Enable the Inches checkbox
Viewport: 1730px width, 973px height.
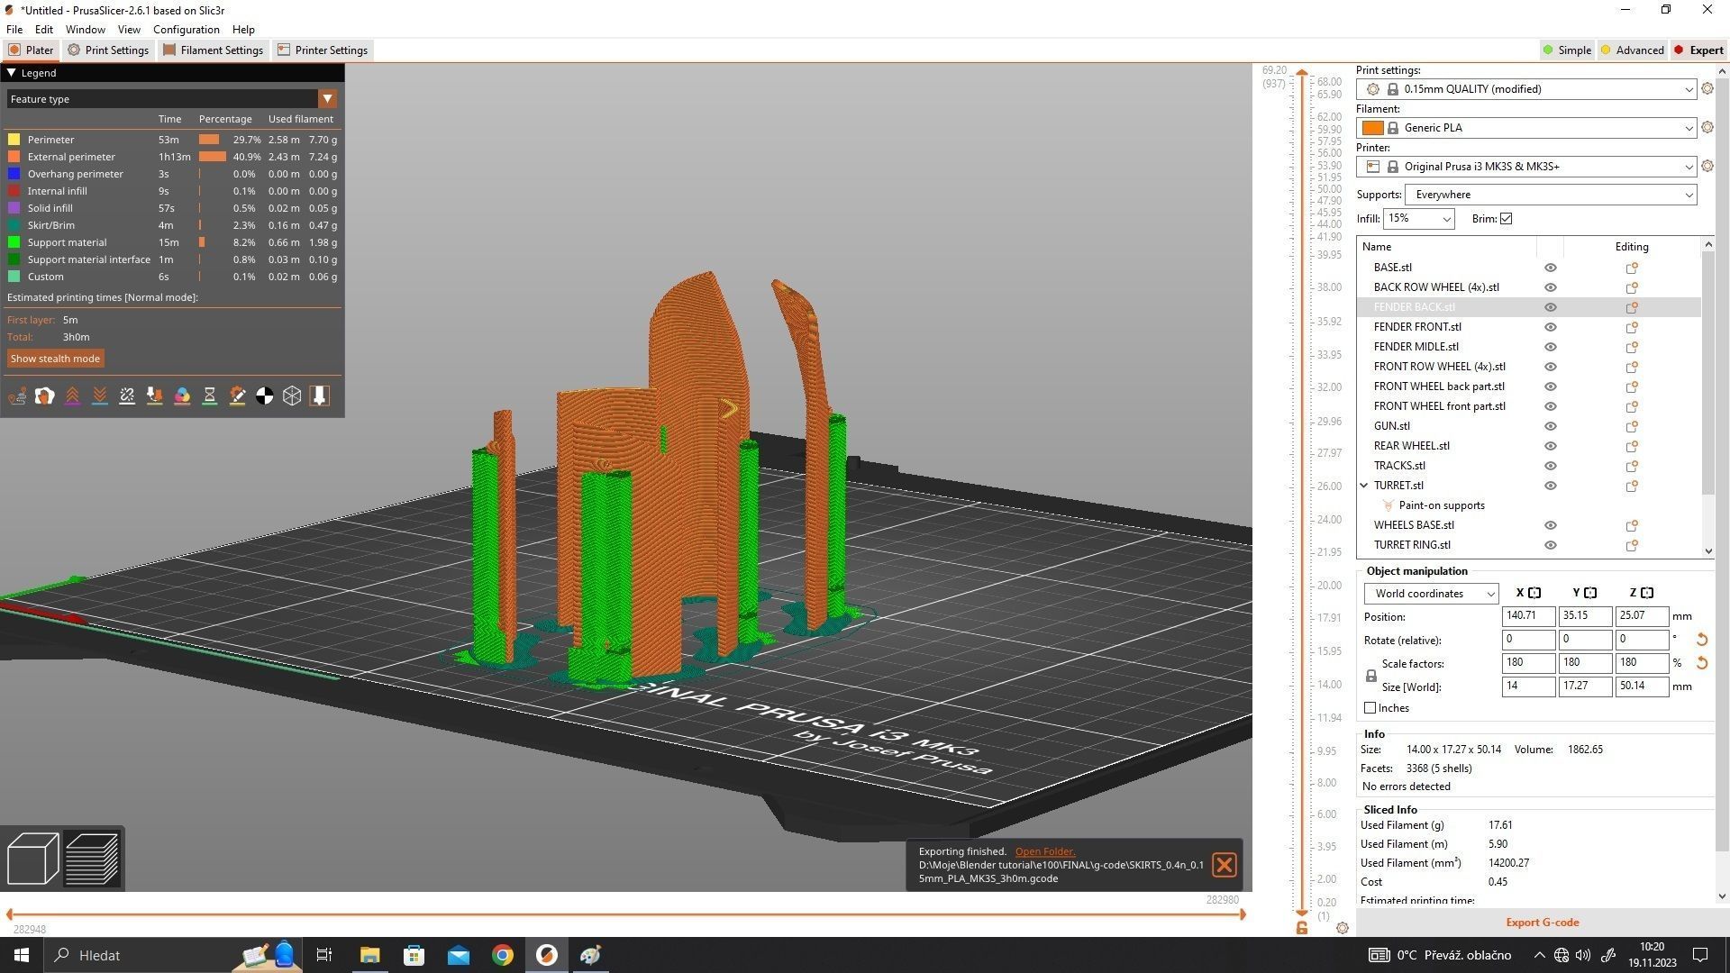[1370, 708]
